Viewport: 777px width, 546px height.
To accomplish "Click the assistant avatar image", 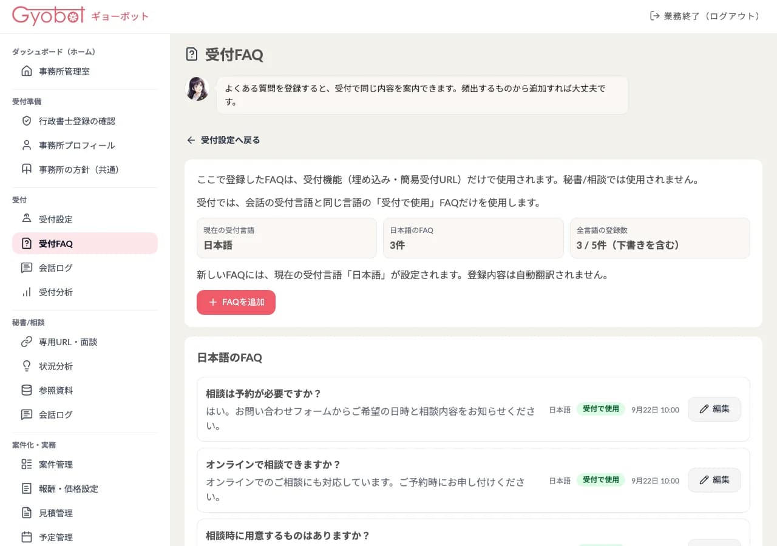I will pos(197,89).
